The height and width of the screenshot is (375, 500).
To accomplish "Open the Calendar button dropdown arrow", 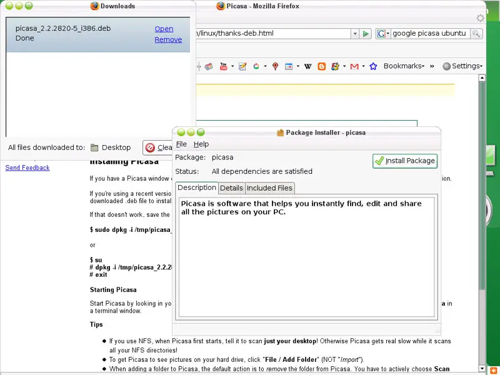I will pos(298,66).
